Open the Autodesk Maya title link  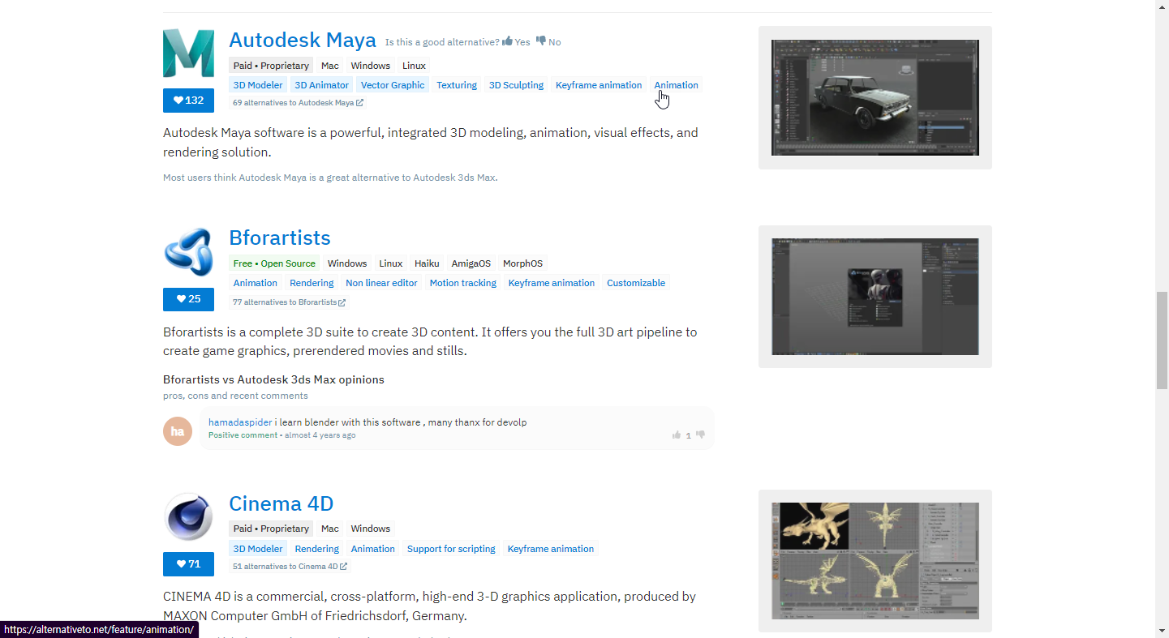303,40
